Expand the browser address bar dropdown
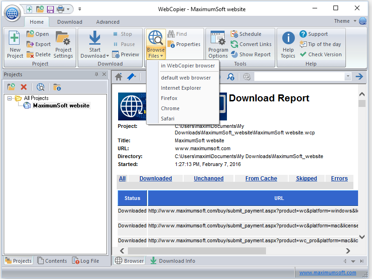372x279 pixels. [347, 77]
